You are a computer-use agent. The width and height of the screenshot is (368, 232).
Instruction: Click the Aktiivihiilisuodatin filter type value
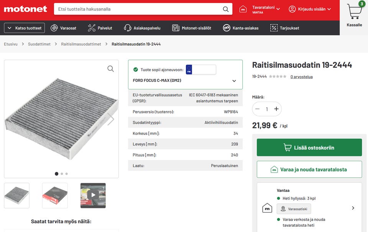click(x=221, y=122)
